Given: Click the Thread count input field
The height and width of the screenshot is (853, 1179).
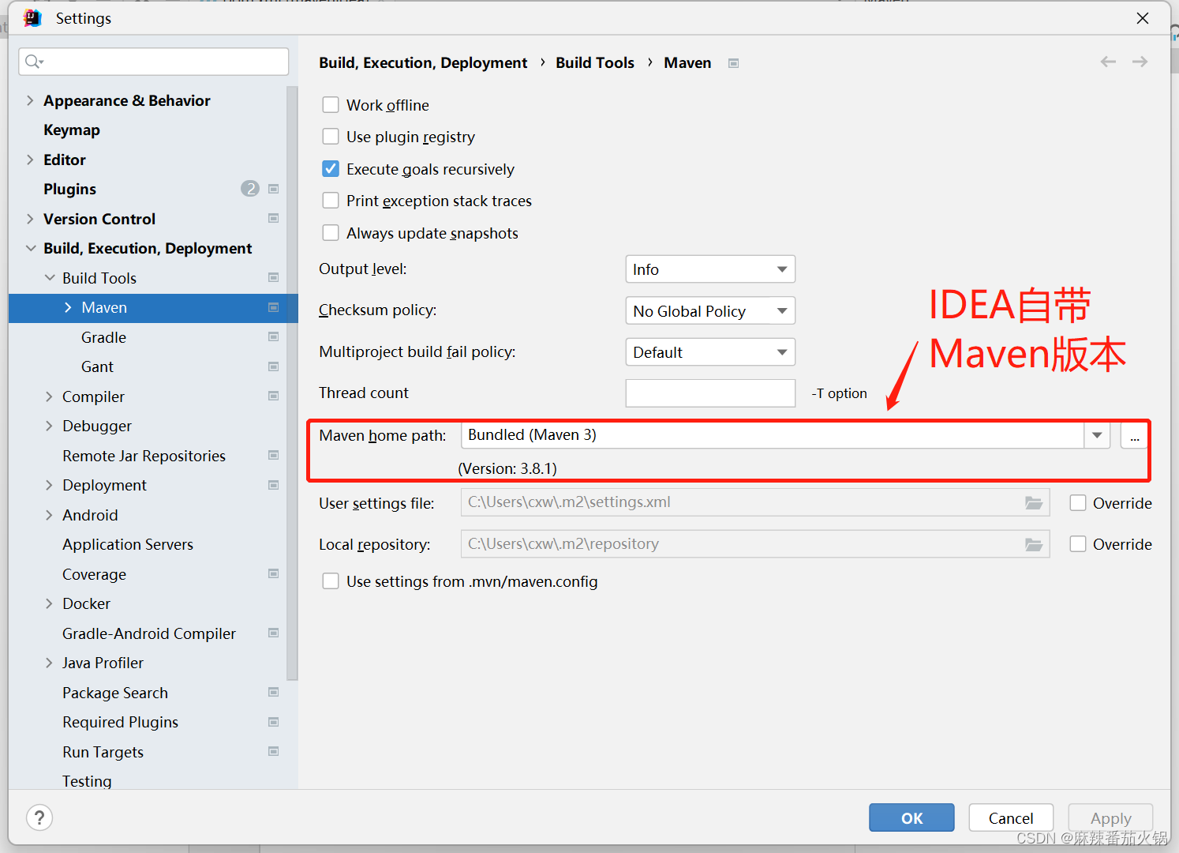Looking at the screenshot, I should (710, 393).
